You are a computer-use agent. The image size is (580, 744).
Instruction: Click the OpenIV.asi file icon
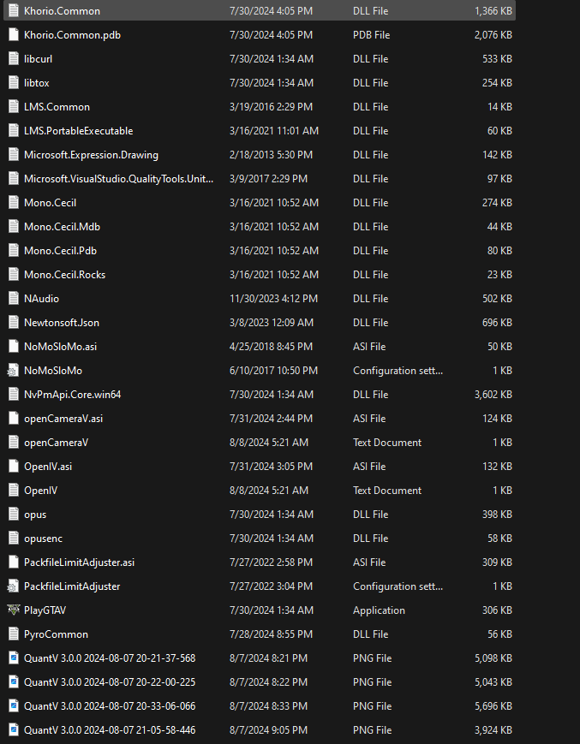(14, 466)
